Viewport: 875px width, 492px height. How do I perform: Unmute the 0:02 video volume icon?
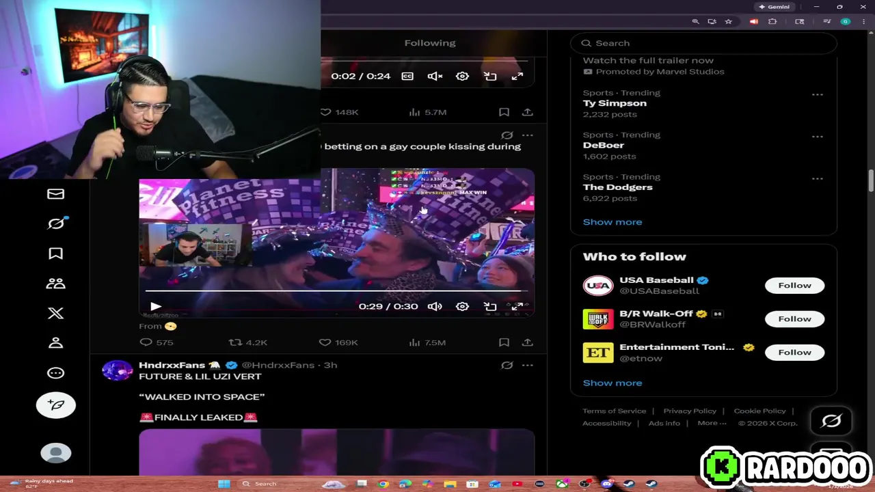(x=435, y=76)
